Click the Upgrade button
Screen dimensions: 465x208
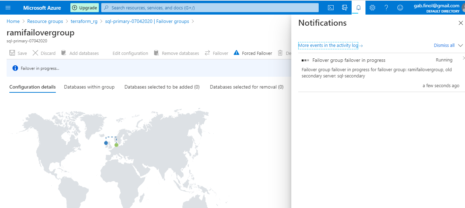[x=85, y=8]
